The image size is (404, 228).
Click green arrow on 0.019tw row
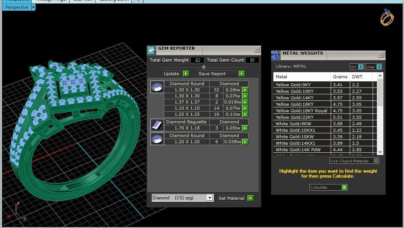tap(245, 102)
